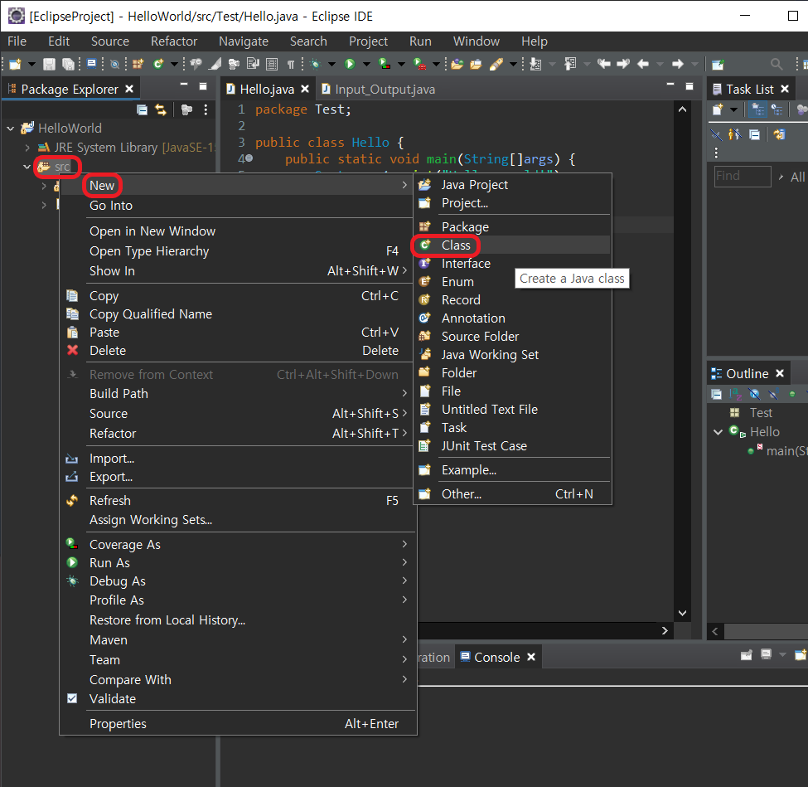
Task: Close the Package Explorer view tab
Action: pos(129,89)
